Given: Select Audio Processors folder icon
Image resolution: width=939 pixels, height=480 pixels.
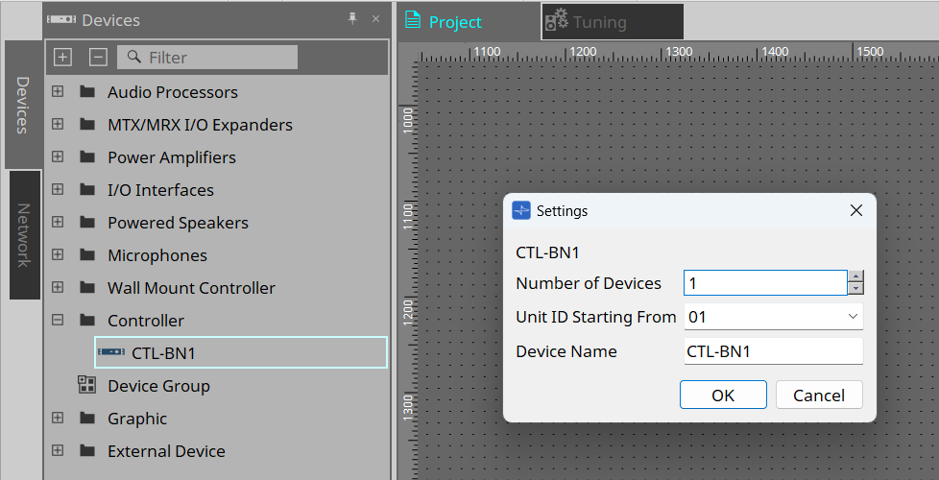Looking at the screenshot, I should click(x=87, y=91).
